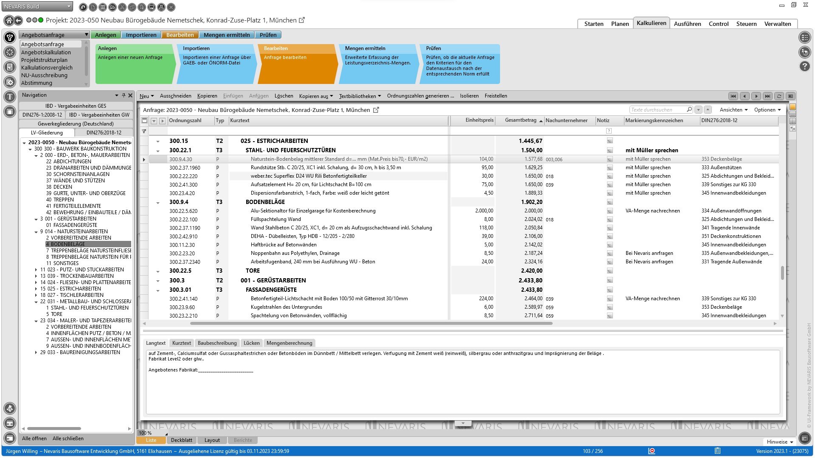
Task: Toggle Notiz marker for weber.tec Superflex row
Action: (610, 176)
